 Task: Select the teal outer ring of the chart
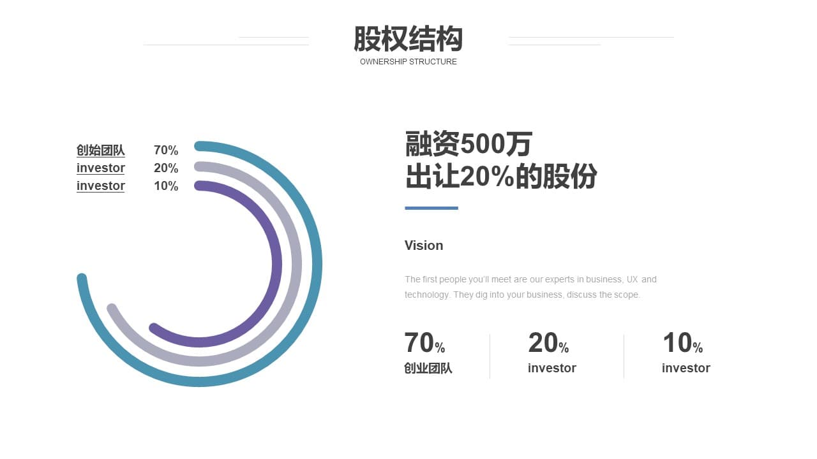(317, 264)
